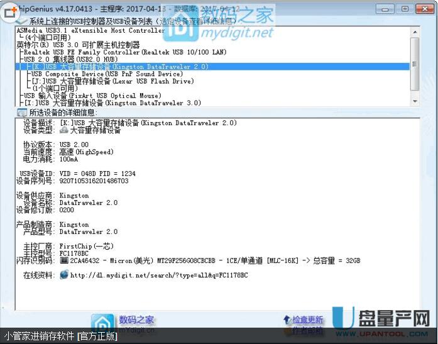This screenshot has height=344, width=438.
Task: Open the mydigit.net online search link for FC1178BC
Action: 159,275
